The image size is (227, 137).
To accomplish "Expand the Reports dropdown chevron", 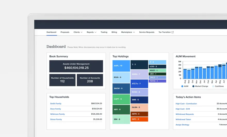I will pos(95,32).
